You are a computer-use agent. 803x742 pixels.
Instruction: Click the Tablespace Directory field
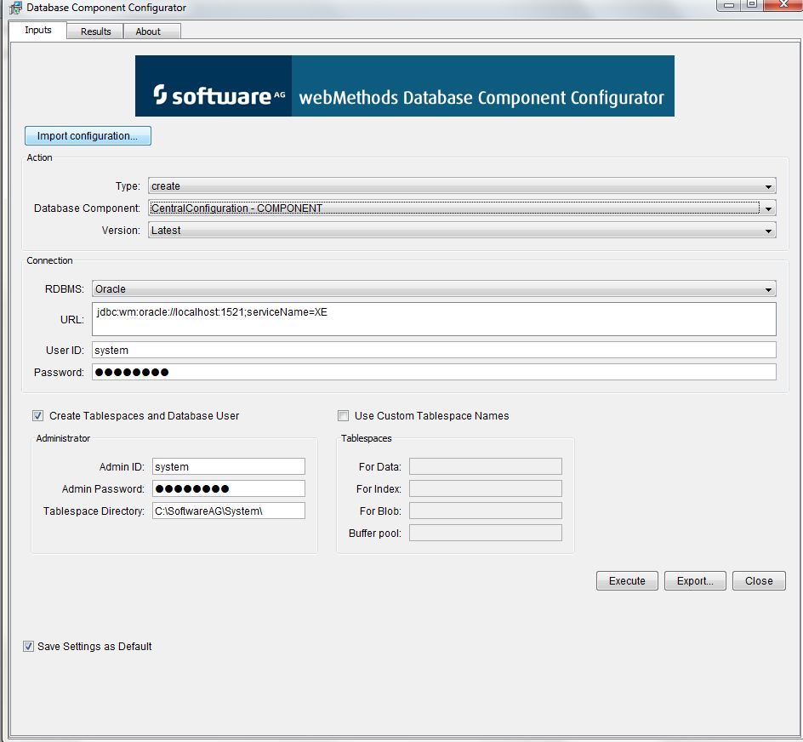(229, 511)
